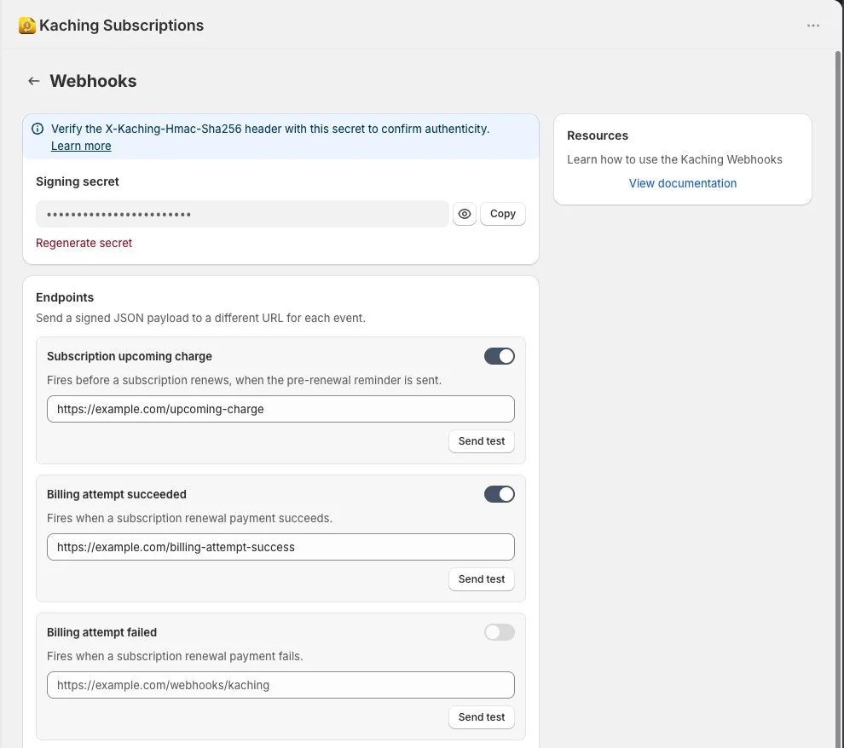The image size is (844, 748).
Task: Click the X-Kaching-Hmac-Sha256 verification message
Action: [x=270, y=129]
